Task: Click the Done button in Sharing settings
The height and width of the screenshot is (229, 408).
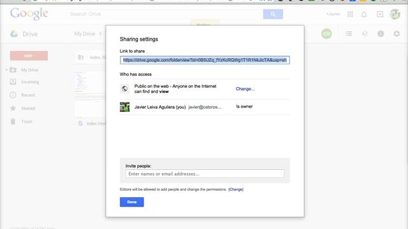Action: [x=132, y=202]
